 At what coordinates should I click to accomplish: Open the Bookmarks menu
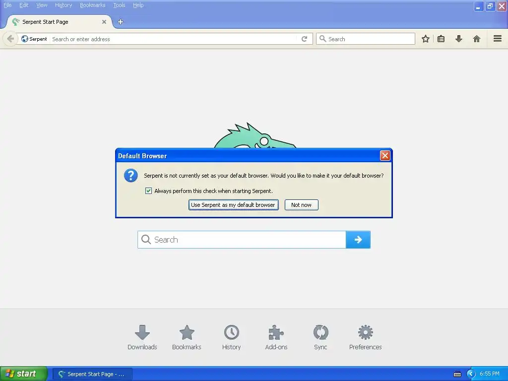click(x=93, y=5)
